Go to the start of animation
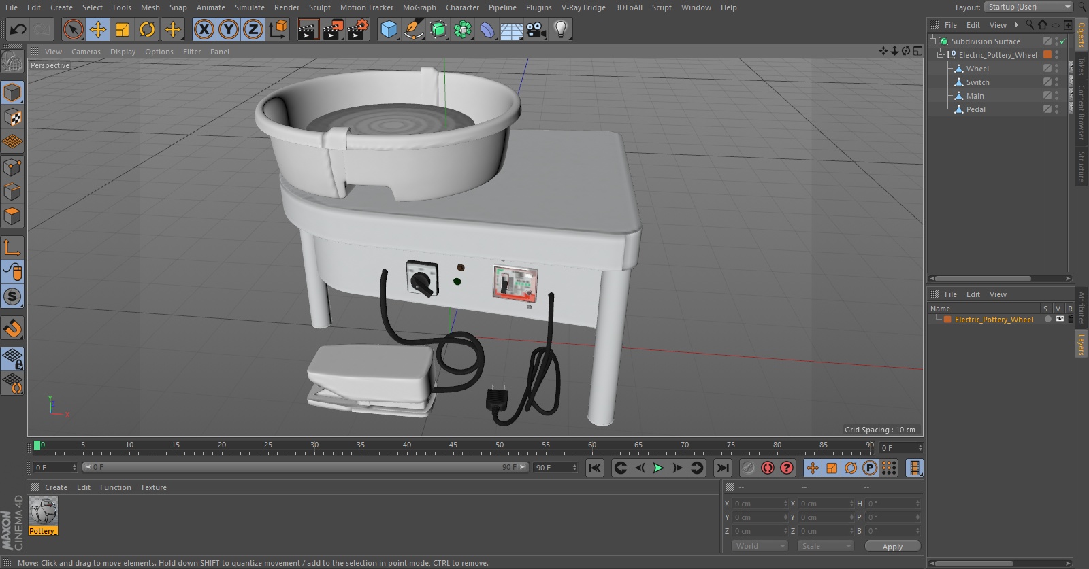1089x569 pixels. point(595,468)
